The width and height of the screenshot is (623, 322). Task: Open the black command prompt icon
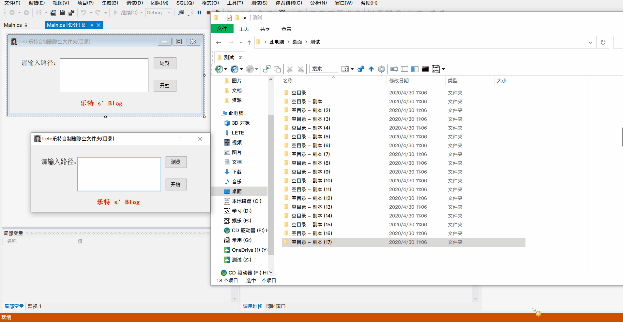click(425, 69)
